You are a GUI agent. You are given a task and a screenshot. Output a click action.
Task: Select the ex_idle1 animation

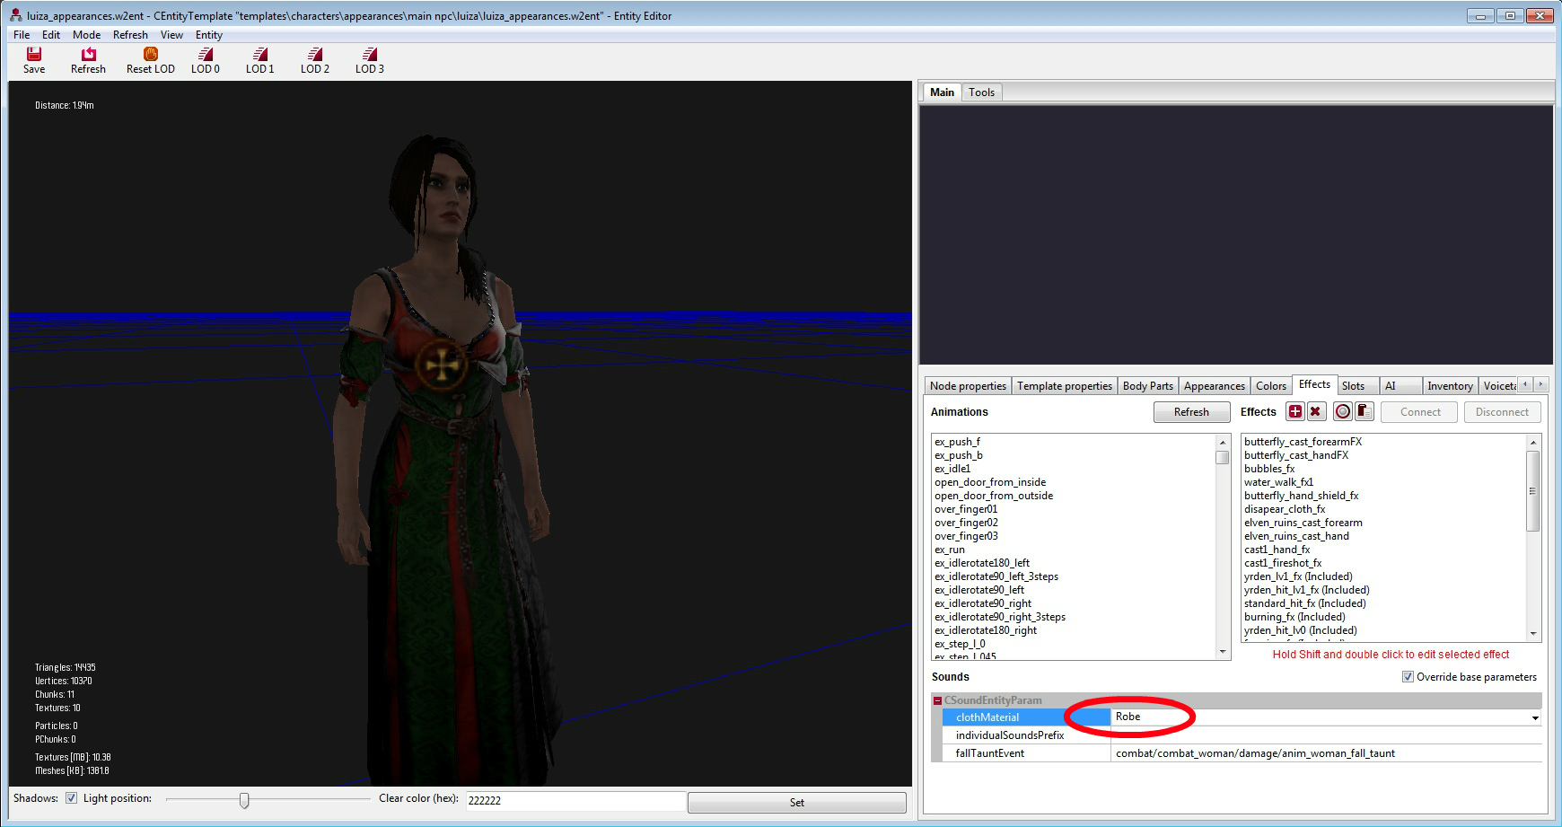(952, 469)
